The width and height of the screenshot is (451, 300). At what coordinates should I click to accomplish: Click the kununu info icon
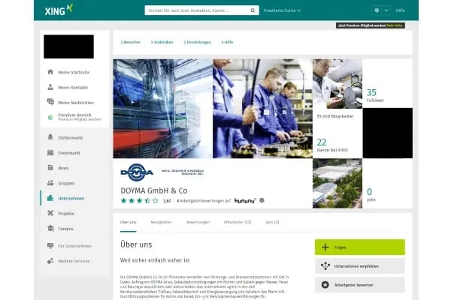262,200
